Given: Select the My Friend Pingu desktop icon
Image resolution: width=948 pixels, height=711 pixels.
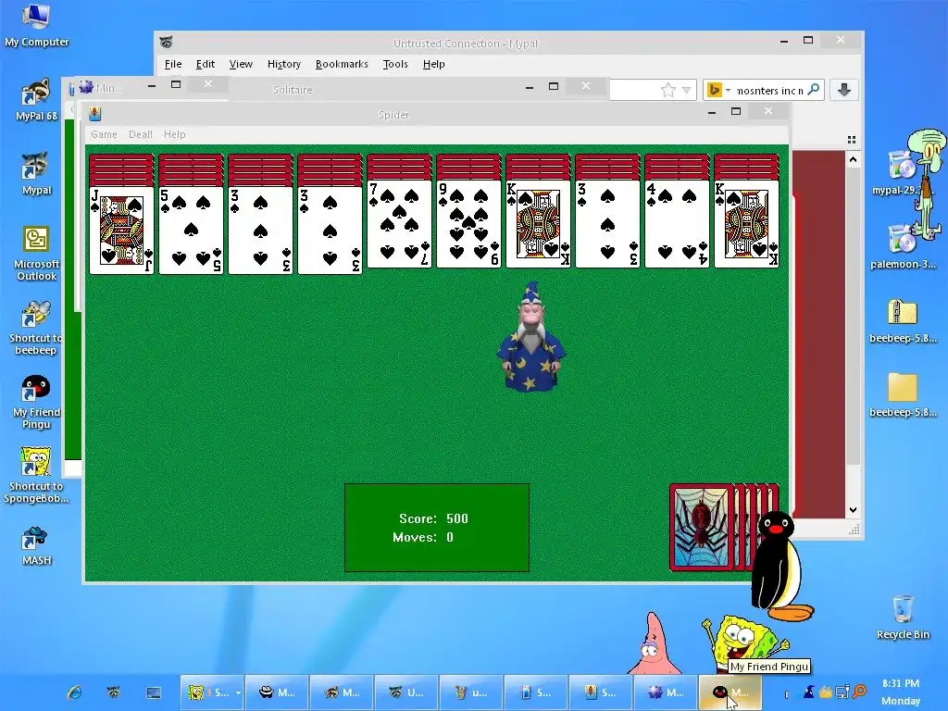Looking at the screenshot, I should (x=36, y=402).
